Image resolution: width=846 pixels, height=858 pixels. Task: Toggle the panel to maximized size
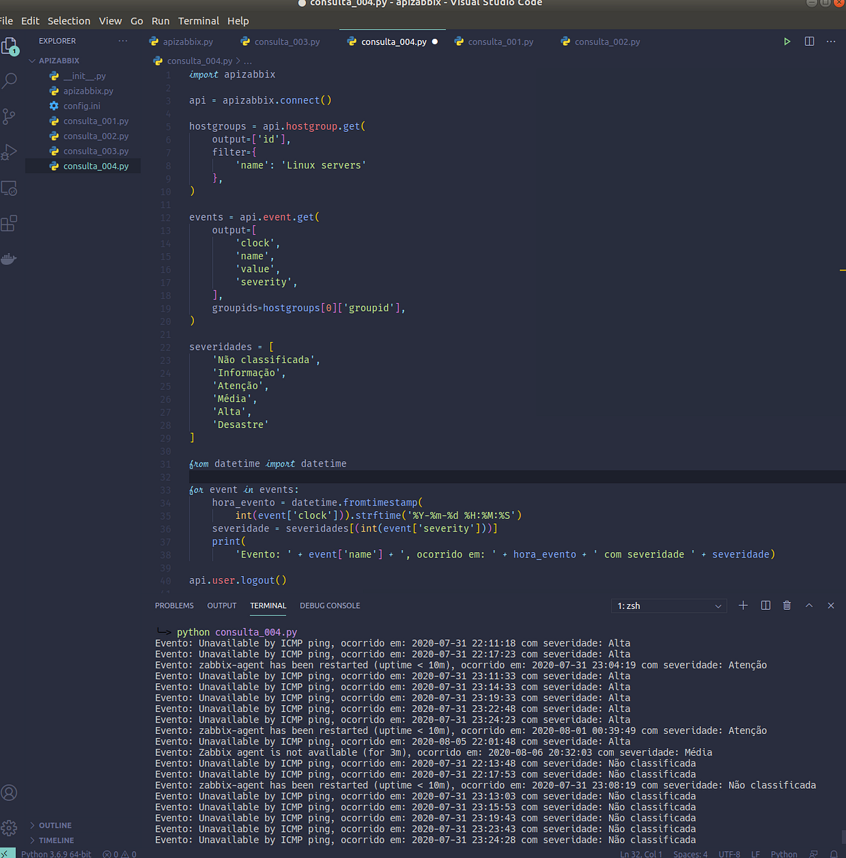[809, 606]
